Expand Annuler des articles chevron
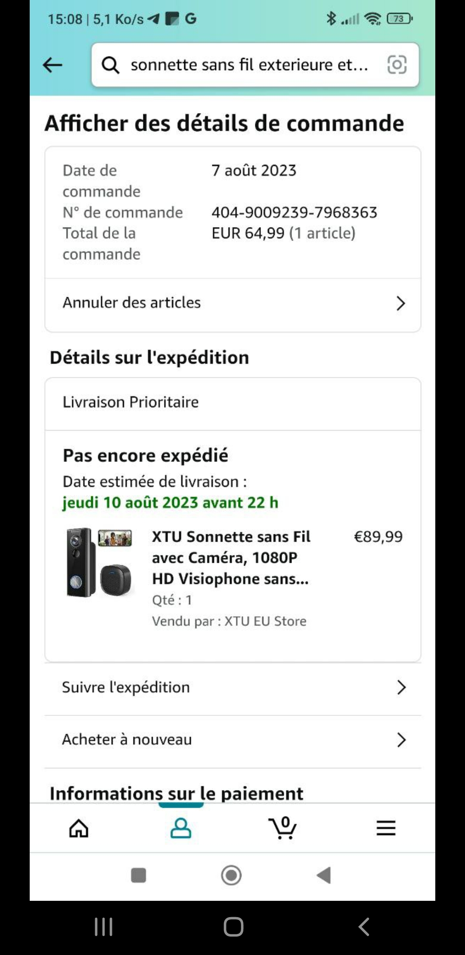The height and width of the screenshot is (955, 465). click(400, 303)
